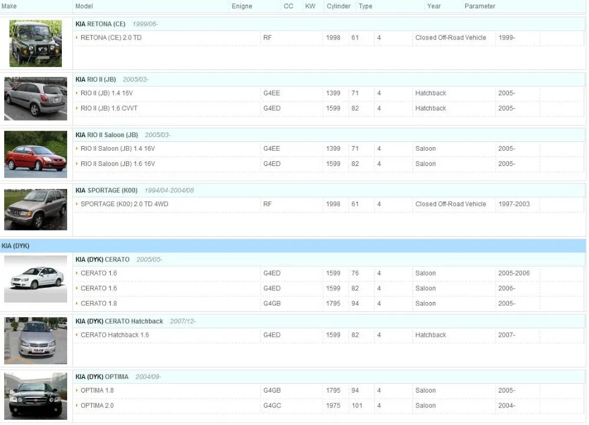589x425 pixels.
Task: Open the CERATO Hatchback thumbnail
Action: coord(36,341)
